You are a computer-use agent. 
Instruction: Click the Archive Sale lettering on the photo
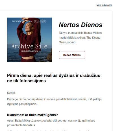point(29,46)
